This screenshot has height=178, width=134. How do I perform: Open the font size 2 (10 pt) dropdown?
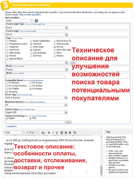(32, 132)
